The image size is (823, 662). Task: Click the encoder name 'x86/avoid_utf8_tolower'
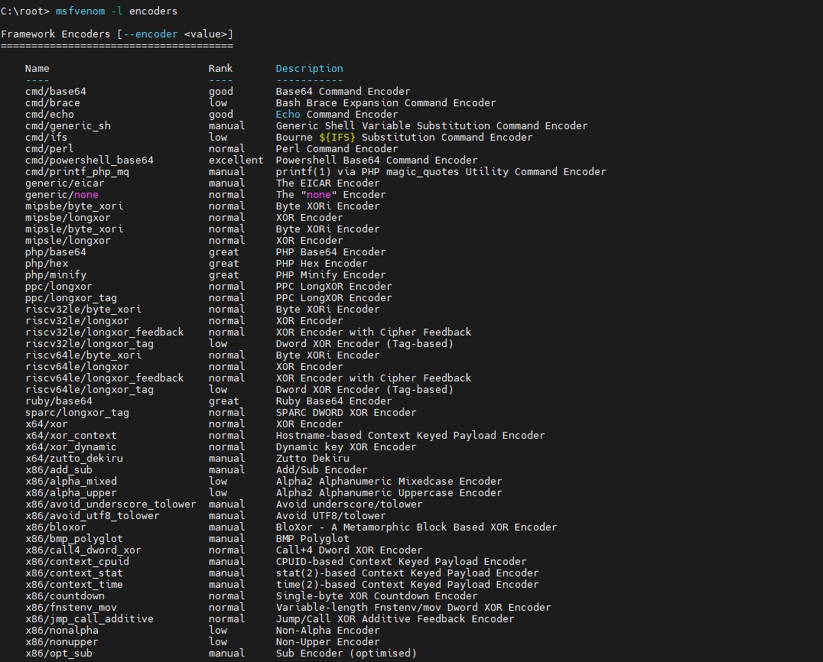coord(93,516)
